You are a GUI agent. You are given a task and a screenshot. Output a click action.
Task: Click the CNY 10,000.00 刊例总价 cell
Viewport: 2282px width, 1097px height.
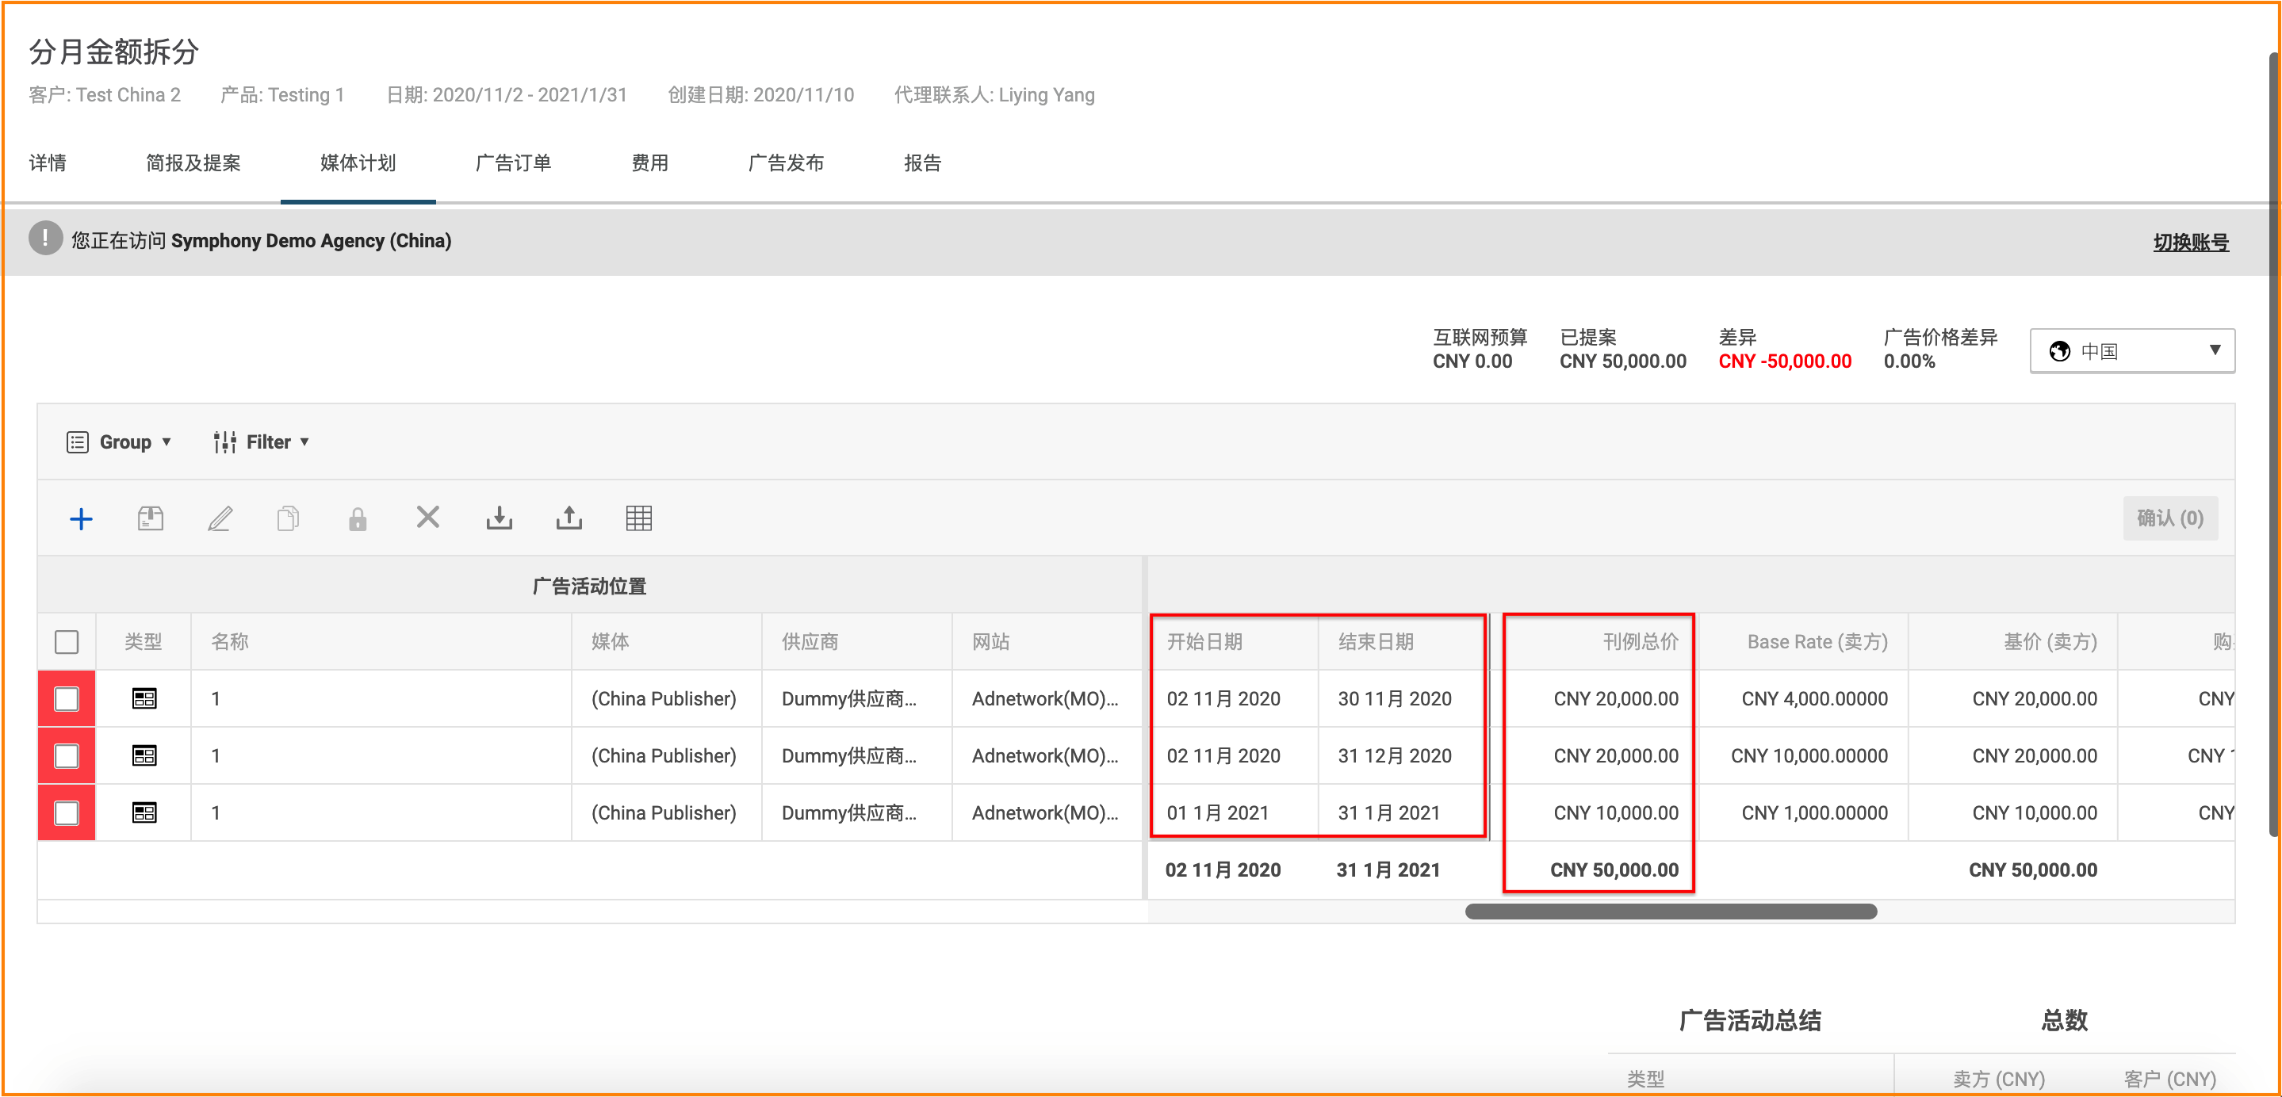[1599, 812]
